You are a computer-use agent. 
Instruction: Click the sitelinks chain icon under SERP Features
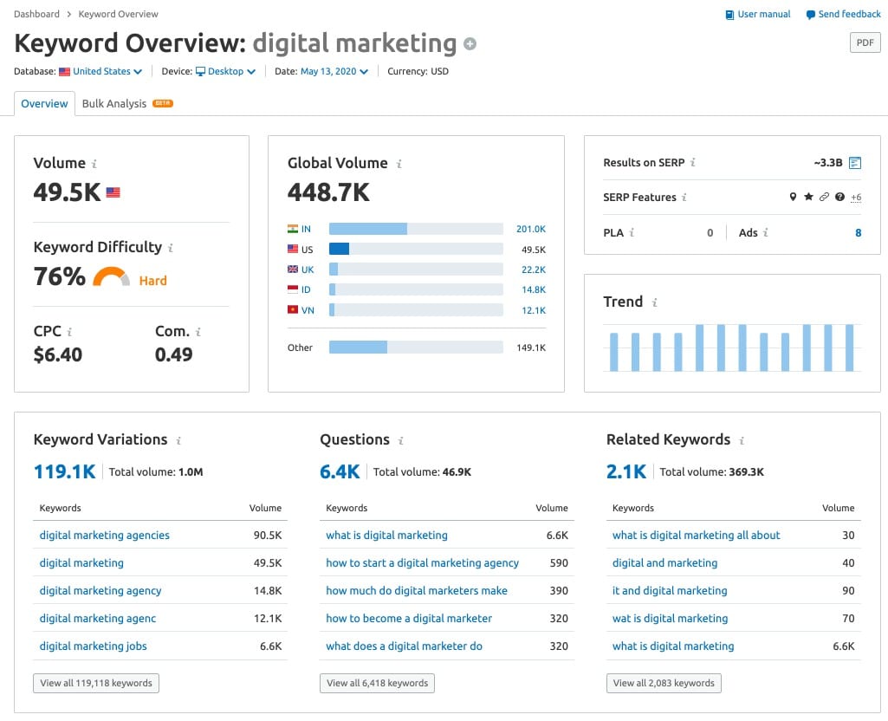pyautogui.click(x=823, y=197)
